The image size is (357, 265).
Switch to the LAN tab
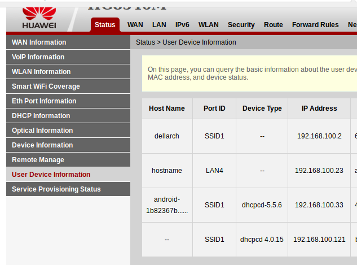point(159,25)
